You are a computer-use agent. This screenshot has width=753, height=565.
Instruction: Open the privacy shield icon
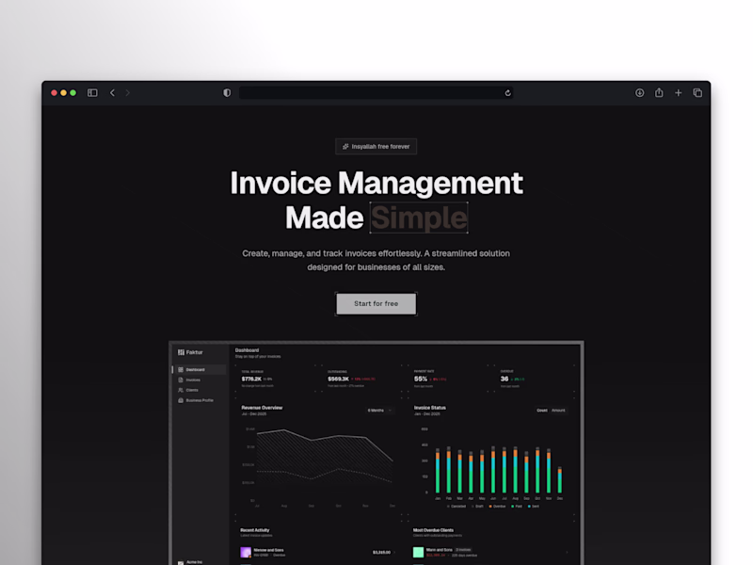coord(227,92)
